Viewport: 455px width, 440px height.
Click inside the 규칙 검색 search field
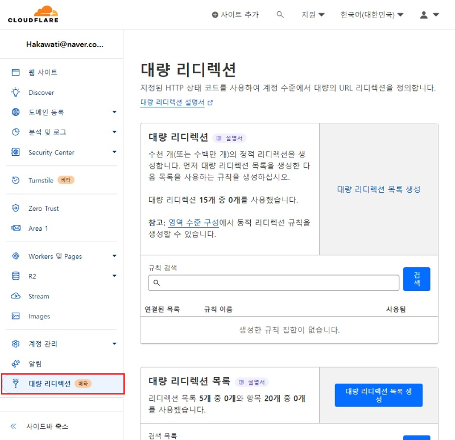click(273, 282)
